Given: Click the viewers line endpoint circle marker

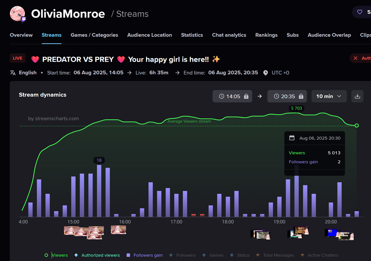Looking at the screenshot, I should pyautogui.click(x=357, y=125).
